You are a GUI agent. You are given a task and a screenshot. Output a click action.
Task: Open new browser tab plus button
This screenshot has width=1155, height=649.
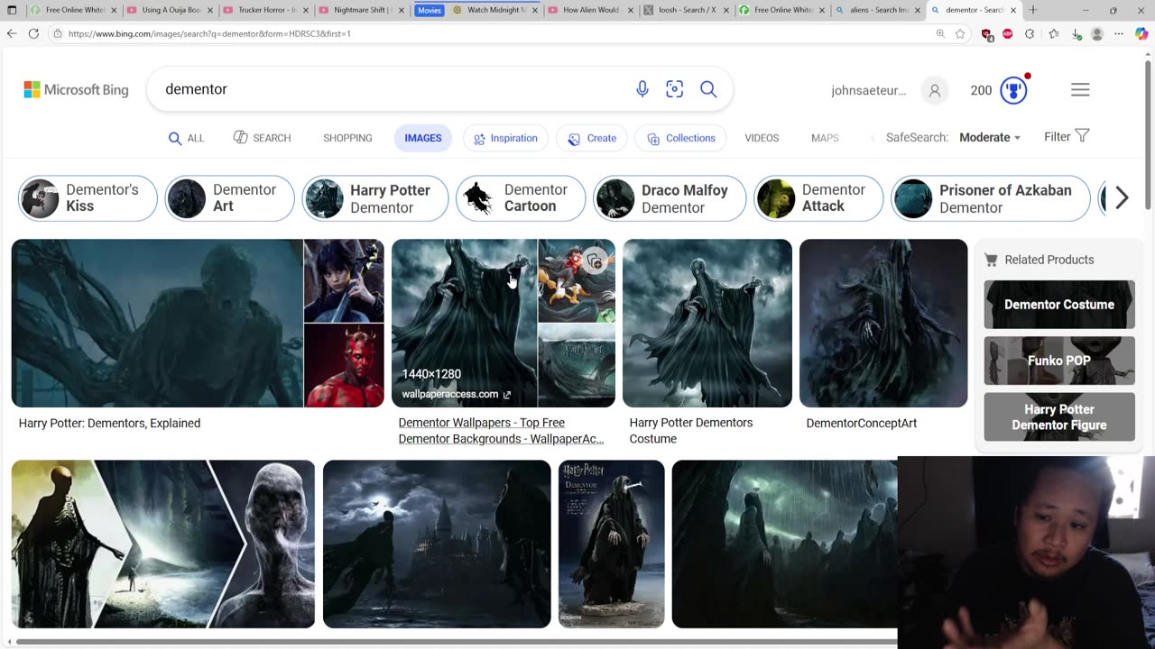[1032, 10]
